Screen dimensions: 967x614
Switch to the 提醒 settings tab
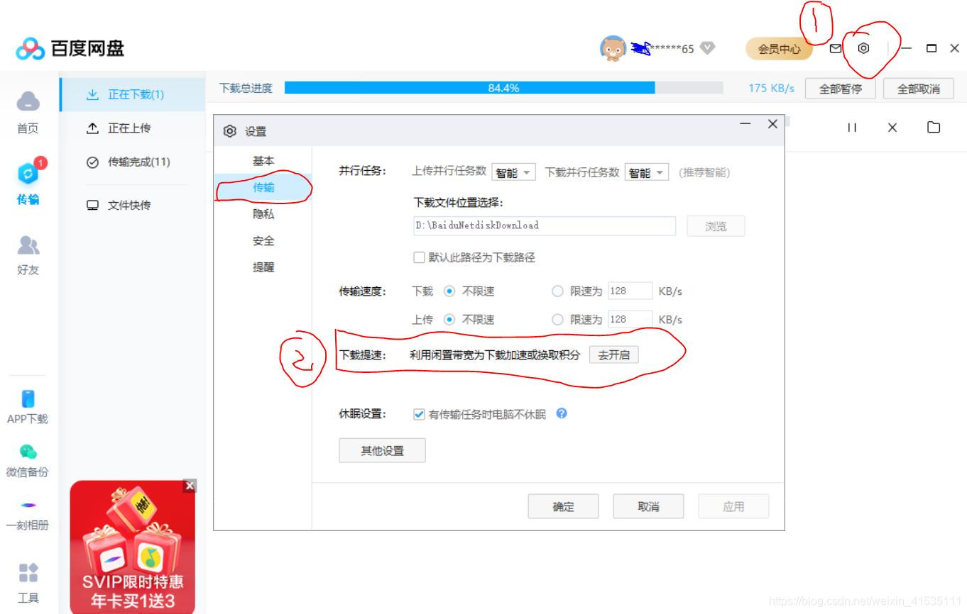[263, 267]
